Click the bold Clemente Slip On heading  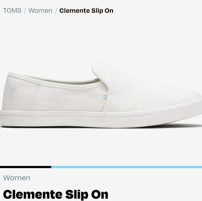point(56,194)
